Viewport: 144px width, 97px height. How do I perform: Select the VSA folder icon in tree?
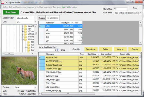point(26,29)
